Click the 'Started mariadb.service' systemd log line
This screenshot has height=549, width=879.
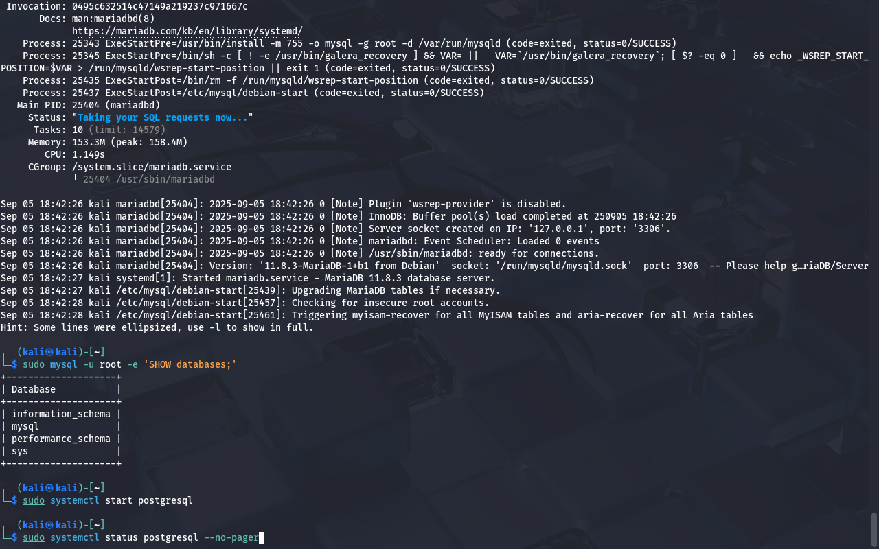click(x=248, y=278)
